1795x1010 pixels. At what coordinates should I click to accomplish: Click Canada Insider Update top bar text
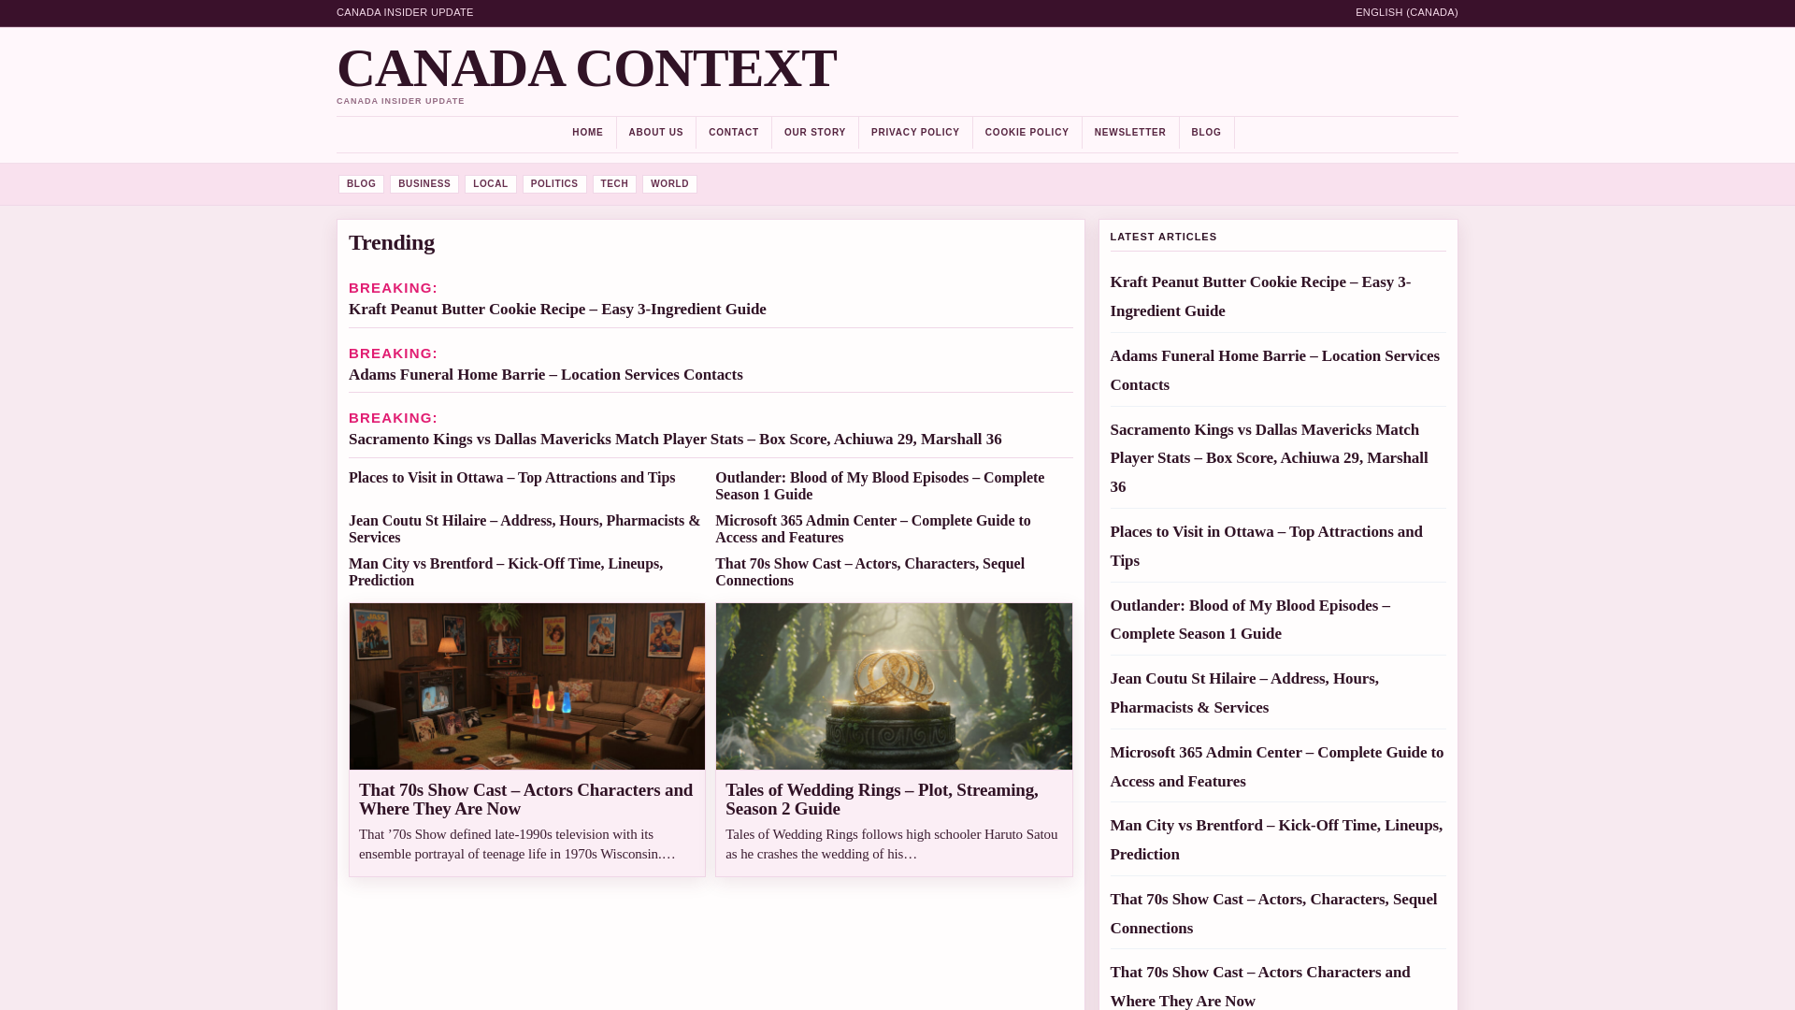click(405, 12)
